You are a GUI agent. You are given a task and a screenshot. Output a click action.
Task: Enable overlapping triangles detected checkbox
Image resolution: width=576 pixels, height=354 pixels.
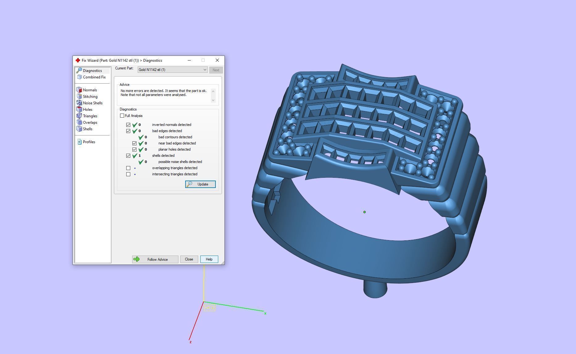point(128,168)
